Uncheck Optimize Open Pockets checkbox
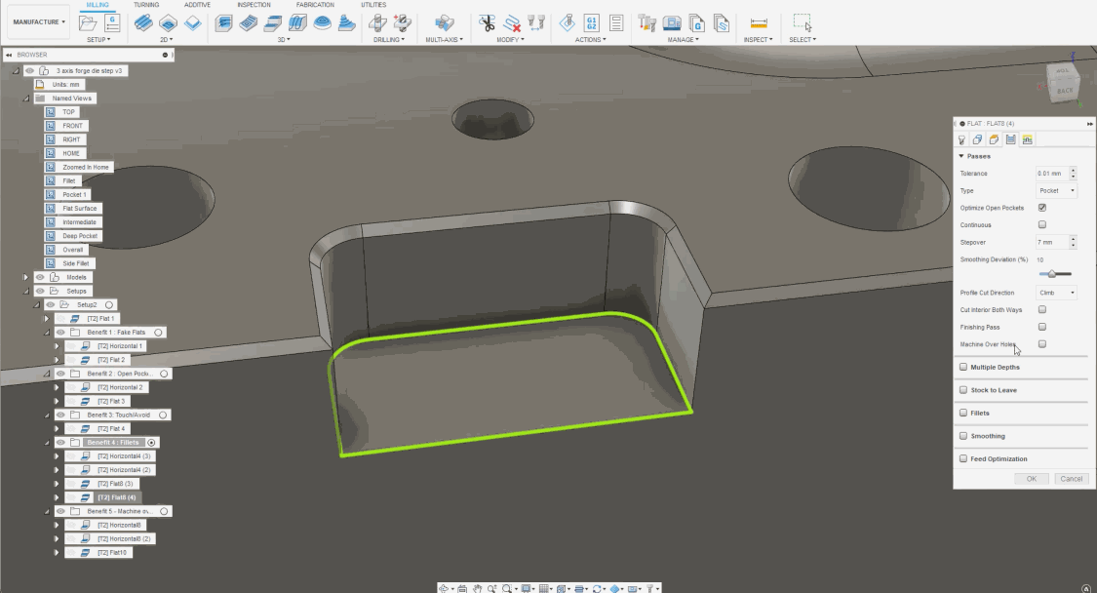1097x593 pixels. pos(1042,208)
